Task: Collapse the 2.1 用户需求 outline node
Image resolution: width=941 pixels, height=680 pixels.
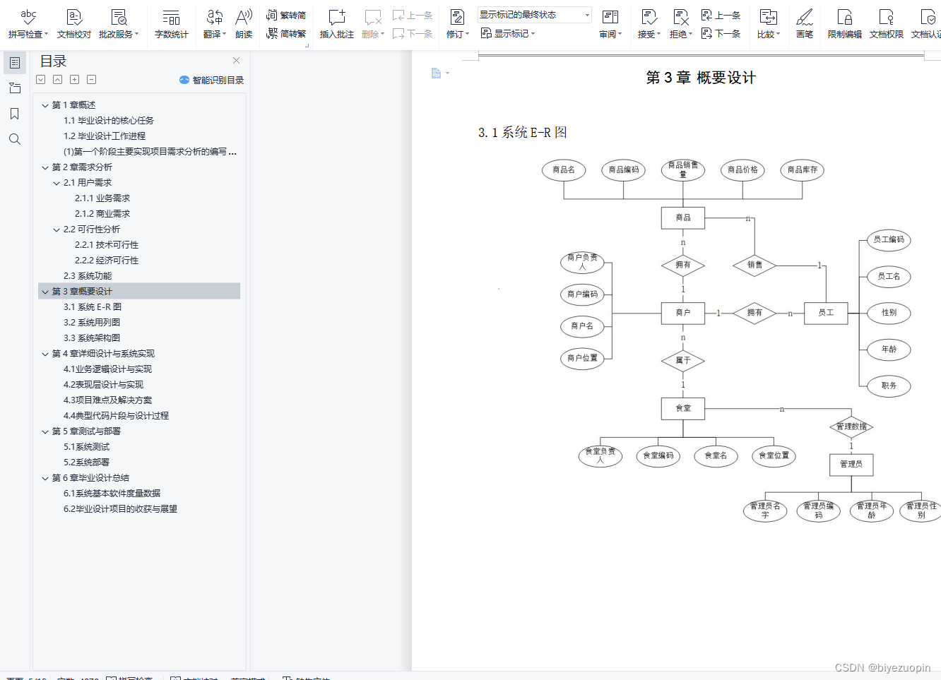Action: pos(57,183)
